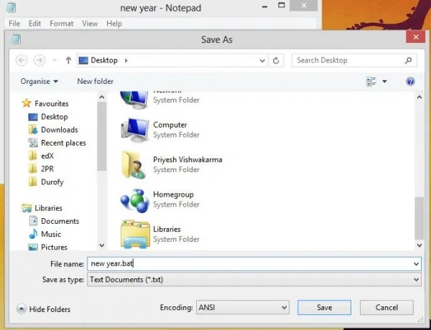
Task: Close the Save As dialog
Action: click(x=416, y=37)
